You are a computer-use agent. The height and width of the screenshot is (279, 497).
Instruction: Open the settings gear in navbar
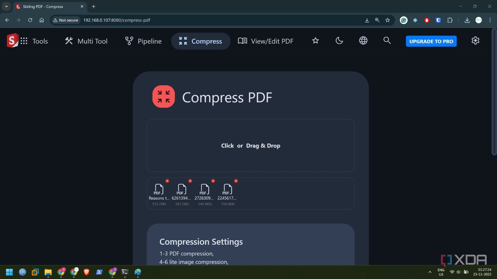click(x=475, y=41)
